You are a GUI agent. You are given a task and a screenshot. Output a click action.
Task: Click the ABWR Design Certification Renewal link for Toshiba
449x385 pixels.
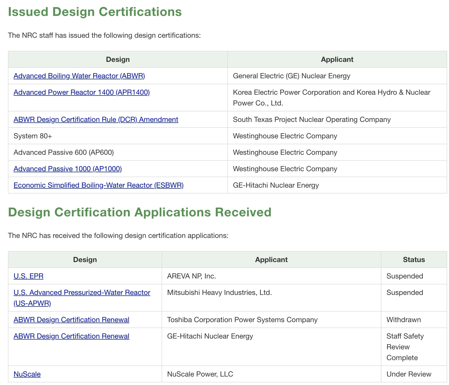(x=71, y=320)
